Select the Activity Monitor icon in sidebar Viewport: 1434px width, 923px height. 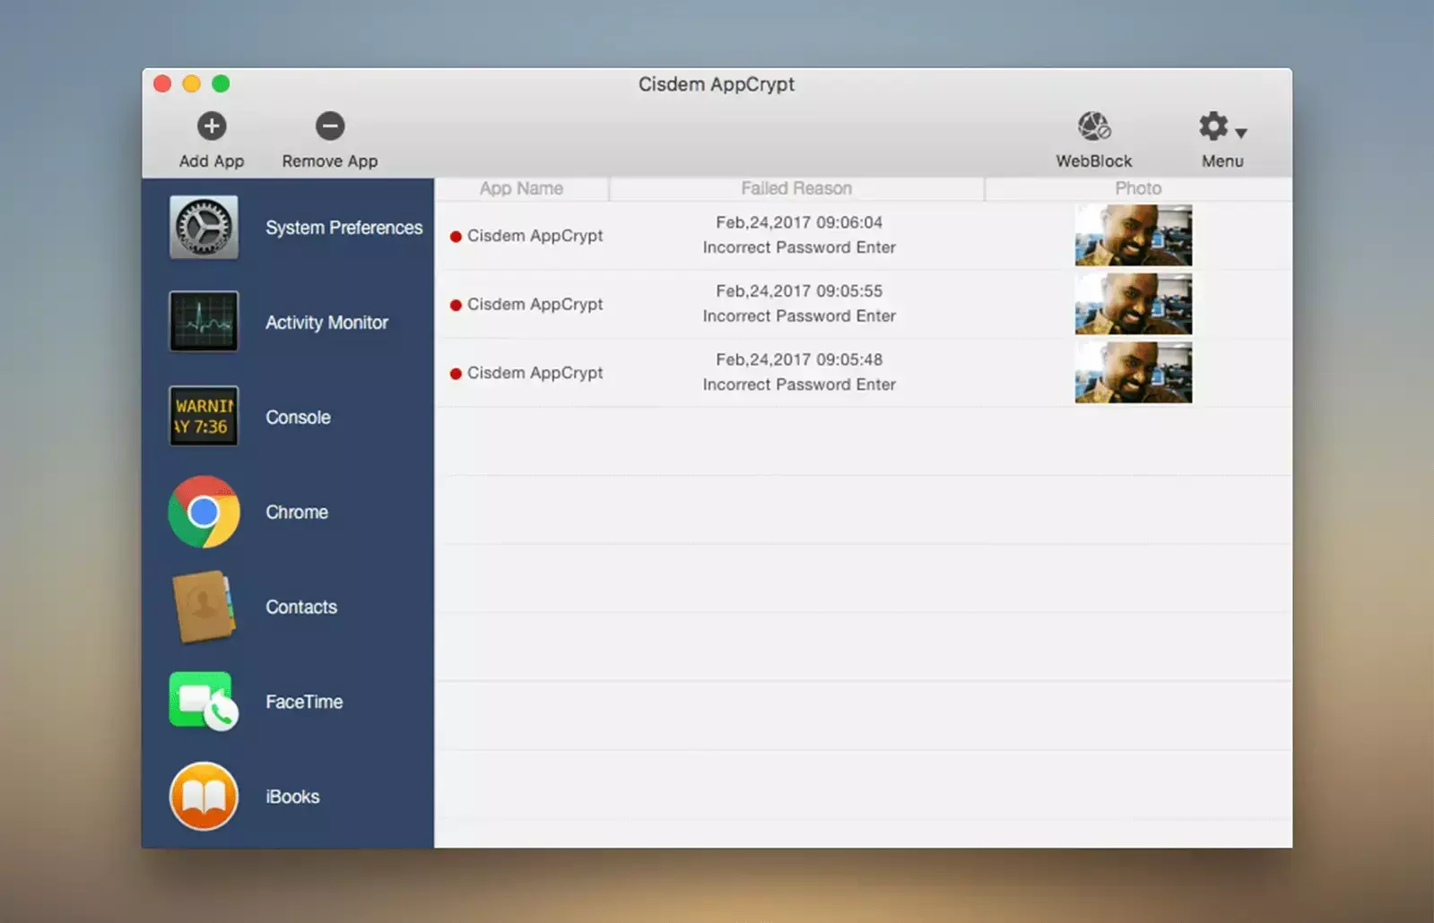click(204, 322)
